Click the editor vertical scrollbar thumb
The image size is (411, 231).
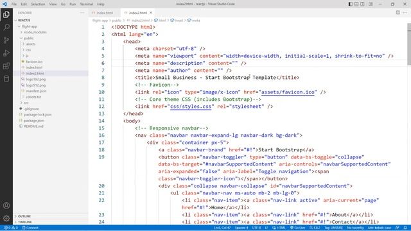(x=409, y=44)
